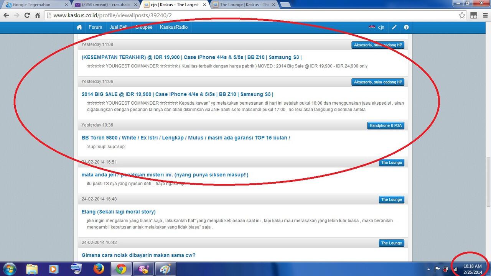Click the Aksesoris tag on the 11:08 post
Image resolution: width=491 pixels, height=276 pixels.
[378, 45]
